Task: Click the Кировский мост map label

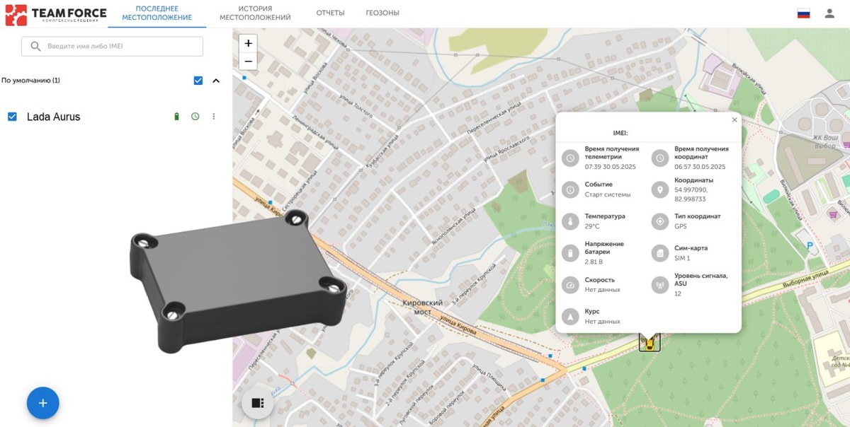Action: (x=423, y=307)
